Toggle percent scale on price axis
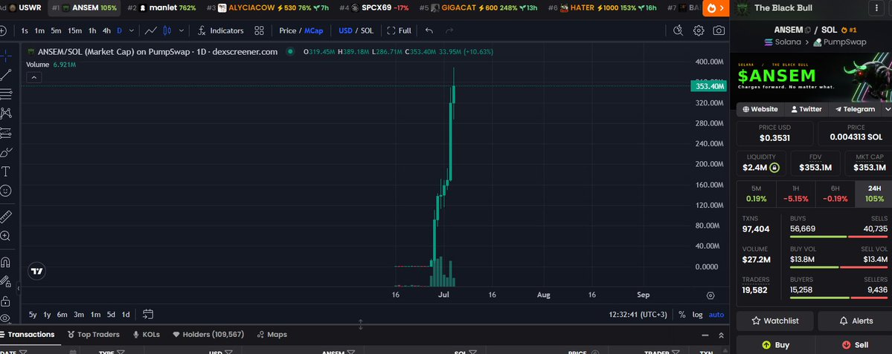The image size is (892, 354). 682,314
